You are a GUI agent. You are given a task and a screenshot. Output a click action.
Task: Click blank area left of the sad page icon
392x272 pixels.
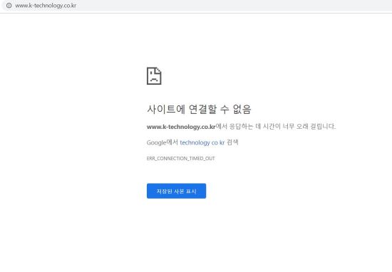point(75,76)
